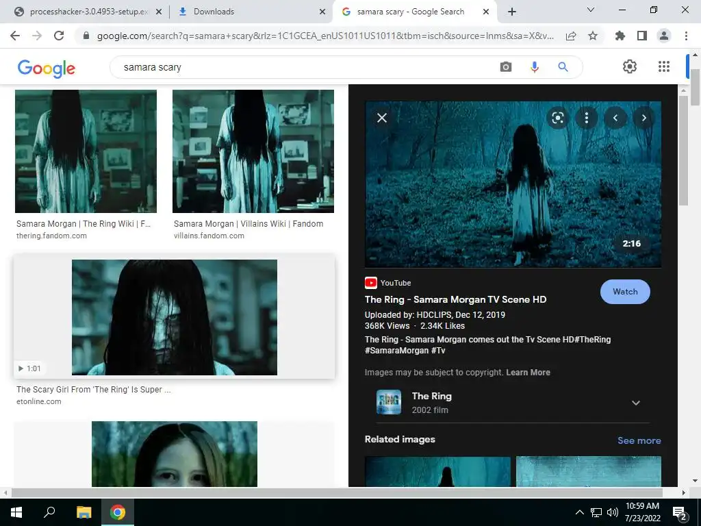This screenshot has height=526, width=701.
Task: Open the network tray icon
Action: click(596, 512)
